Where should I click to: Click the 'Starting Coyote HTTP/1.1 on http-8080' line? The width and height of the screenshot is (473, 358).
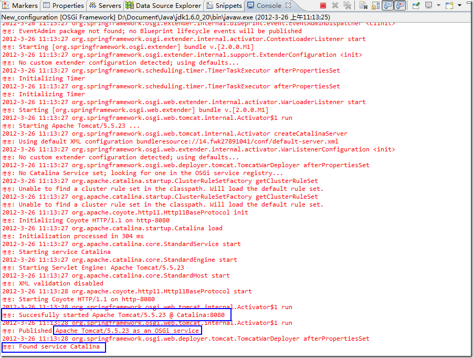coord(78,299)
